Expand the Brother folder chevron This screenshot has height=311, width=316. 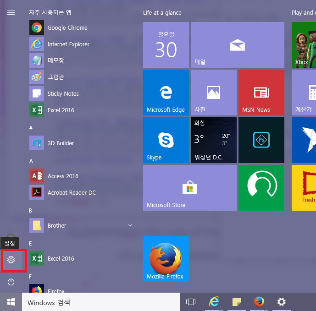[x=130, y=225]
